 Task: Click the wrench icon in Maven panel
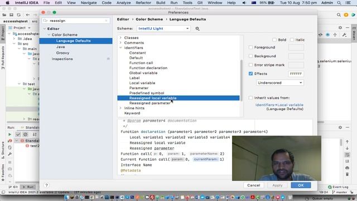coord(344,35)
